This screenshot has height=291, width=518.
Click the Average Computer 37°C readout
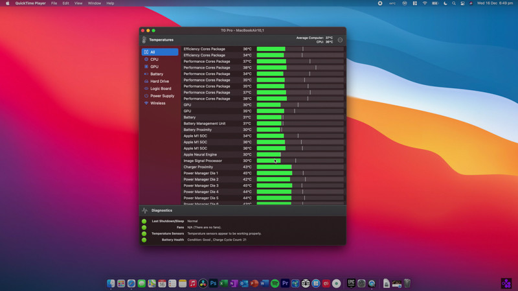315,38
